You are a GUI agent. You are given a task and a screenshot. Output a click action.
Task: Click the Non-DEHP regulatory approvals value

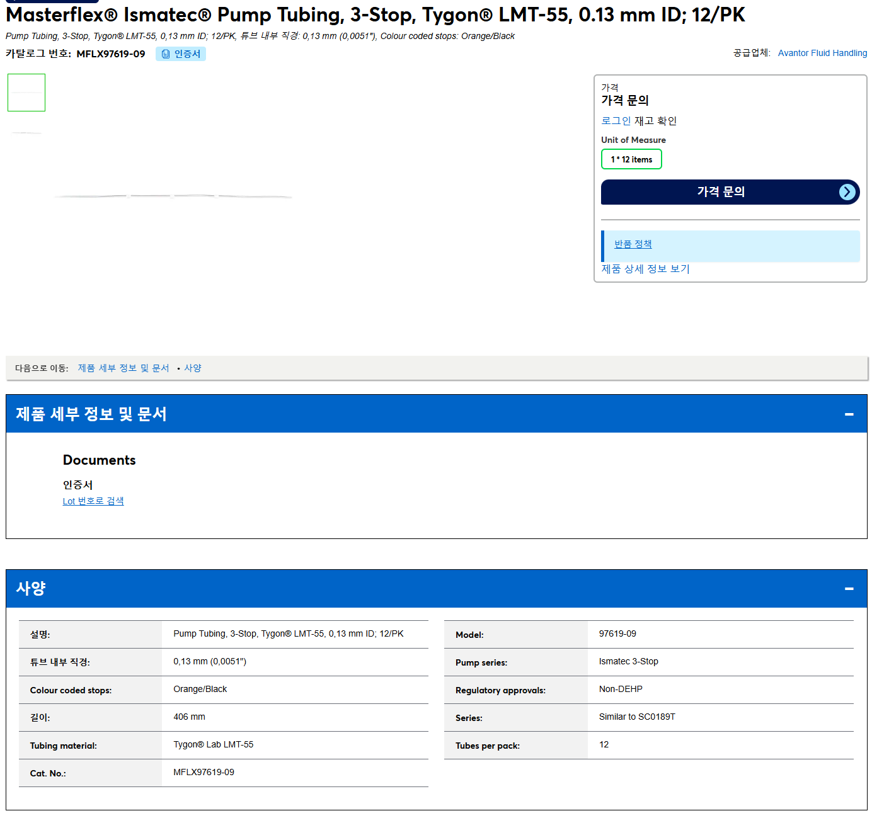tap(621, 690)
